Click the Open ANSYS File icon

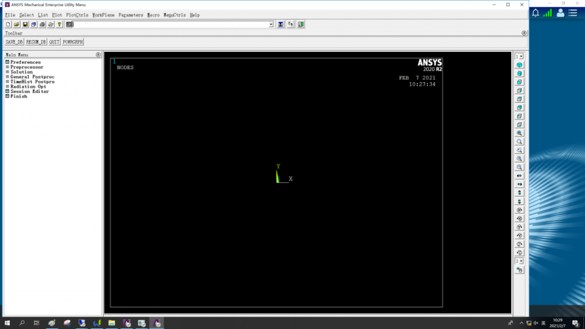(17, 25)
